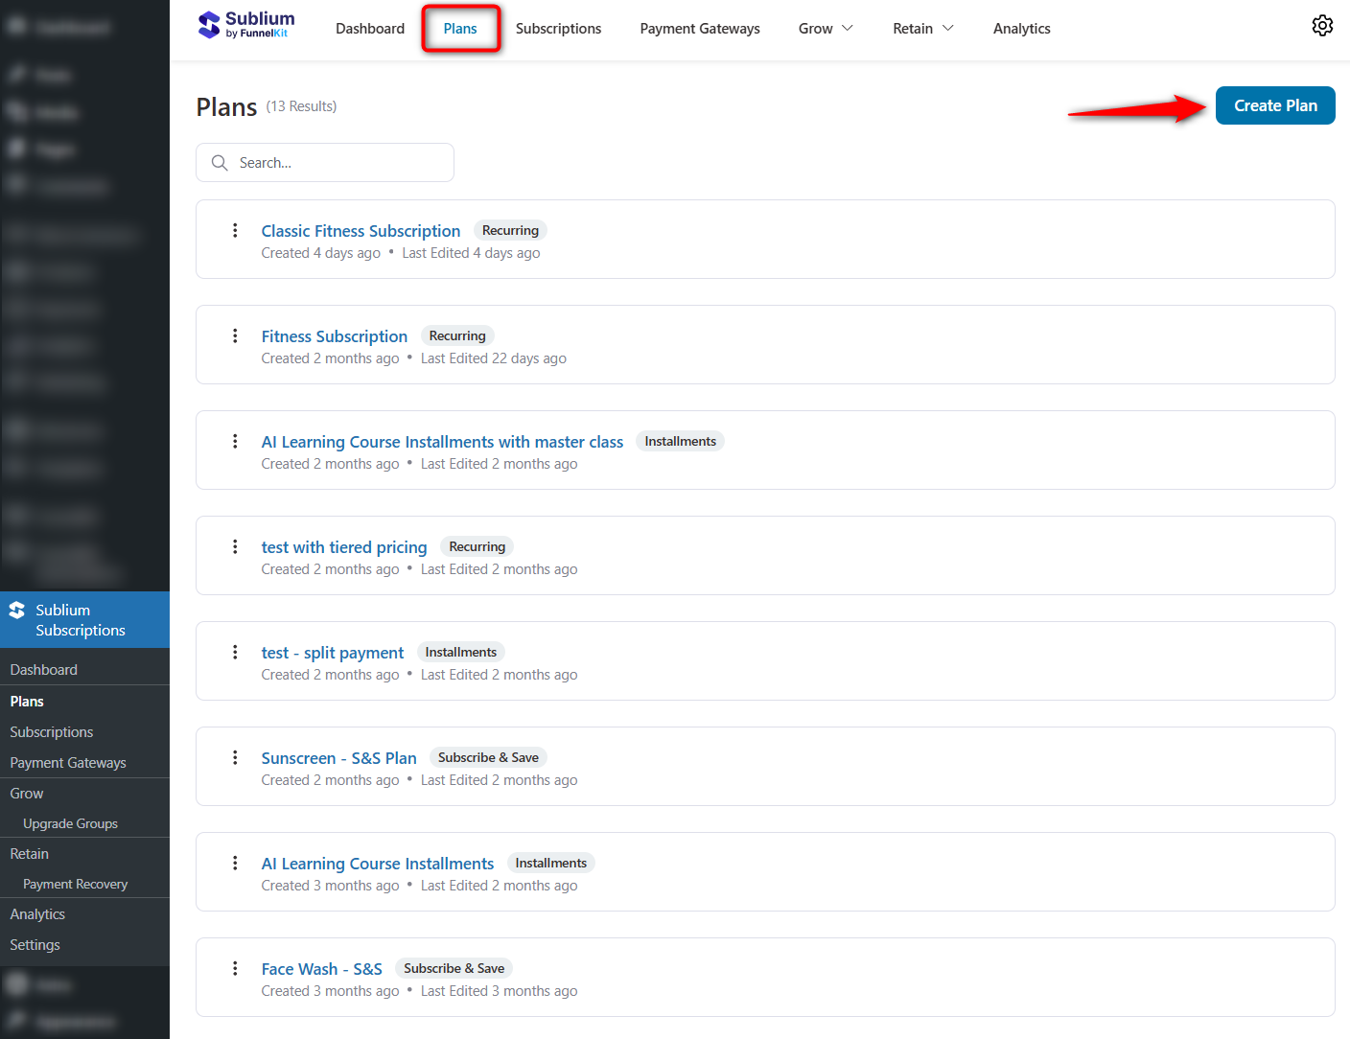
Task: Open the Payment Gateways tab
Action: (699, 28)
